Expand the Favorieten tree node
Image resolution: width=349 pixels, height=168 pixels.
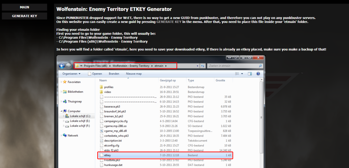click(x=61, y=82)
